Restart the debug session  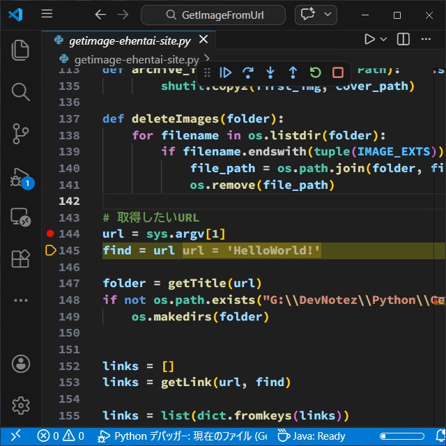[x=315, y=72]
